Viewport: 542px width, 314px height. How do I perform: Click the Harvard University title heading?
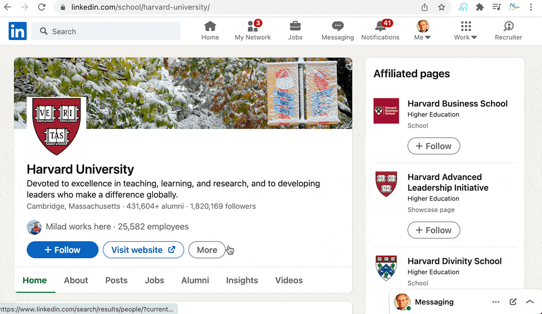point(80,169)
